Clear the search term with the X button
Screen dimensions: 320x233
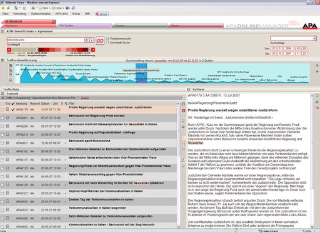[x=87, y=40]
